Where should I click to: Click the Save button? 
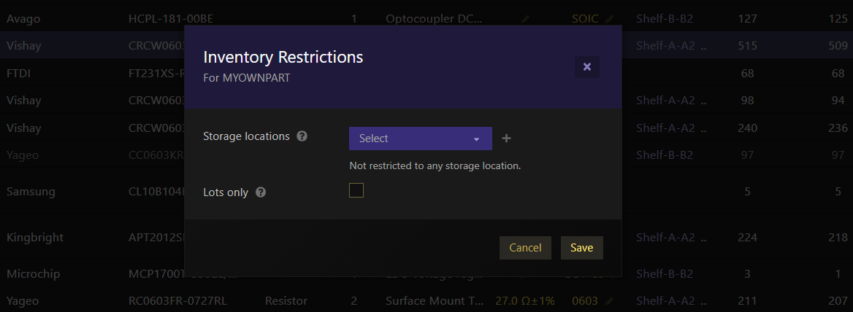tap(581, 248)
